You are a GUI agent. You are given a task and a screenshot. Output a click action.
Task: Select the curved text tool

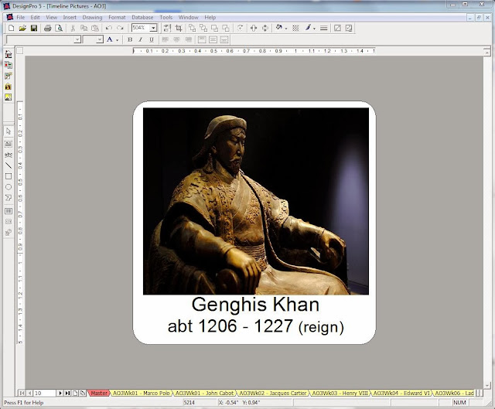tap(9, 155)
